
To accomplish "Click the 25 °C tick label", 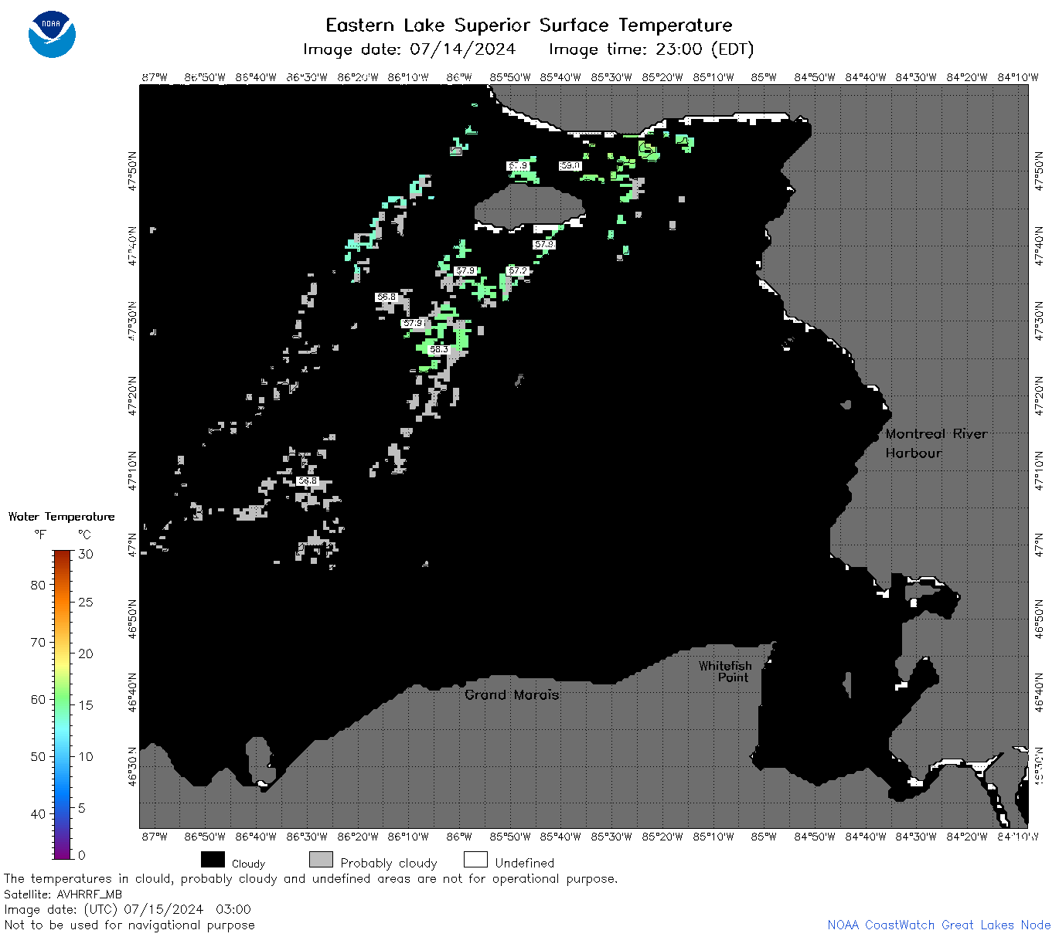I will (x=86, y=602).
